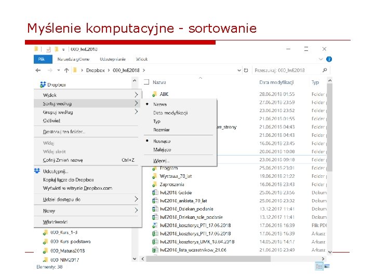The height and width of the screenshot is (280, 374).
Task: Click the properties checkmark icon in title bar
Action: click(x=48, y=49)
